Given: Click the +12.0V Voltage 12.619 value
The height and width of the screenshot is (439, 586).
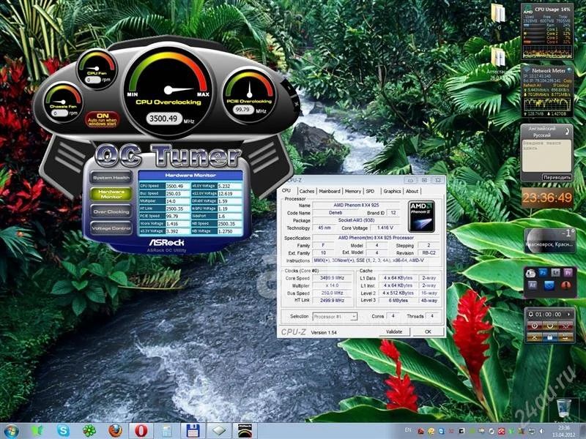Looking at the screenshot, I should tap(229, 193).
